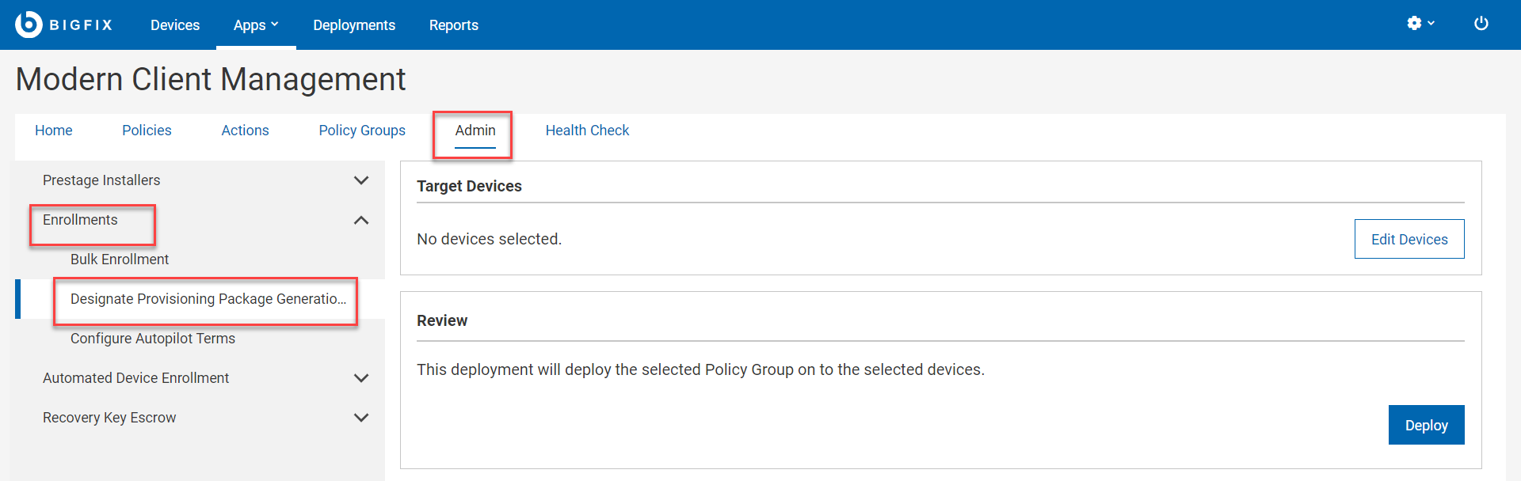
Task: Open the Health Check tab
Action: (x=587, y=130)
